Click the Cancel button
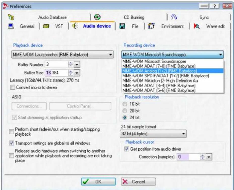234x190 pixels. pyautogui.click(x=139, y=182)
